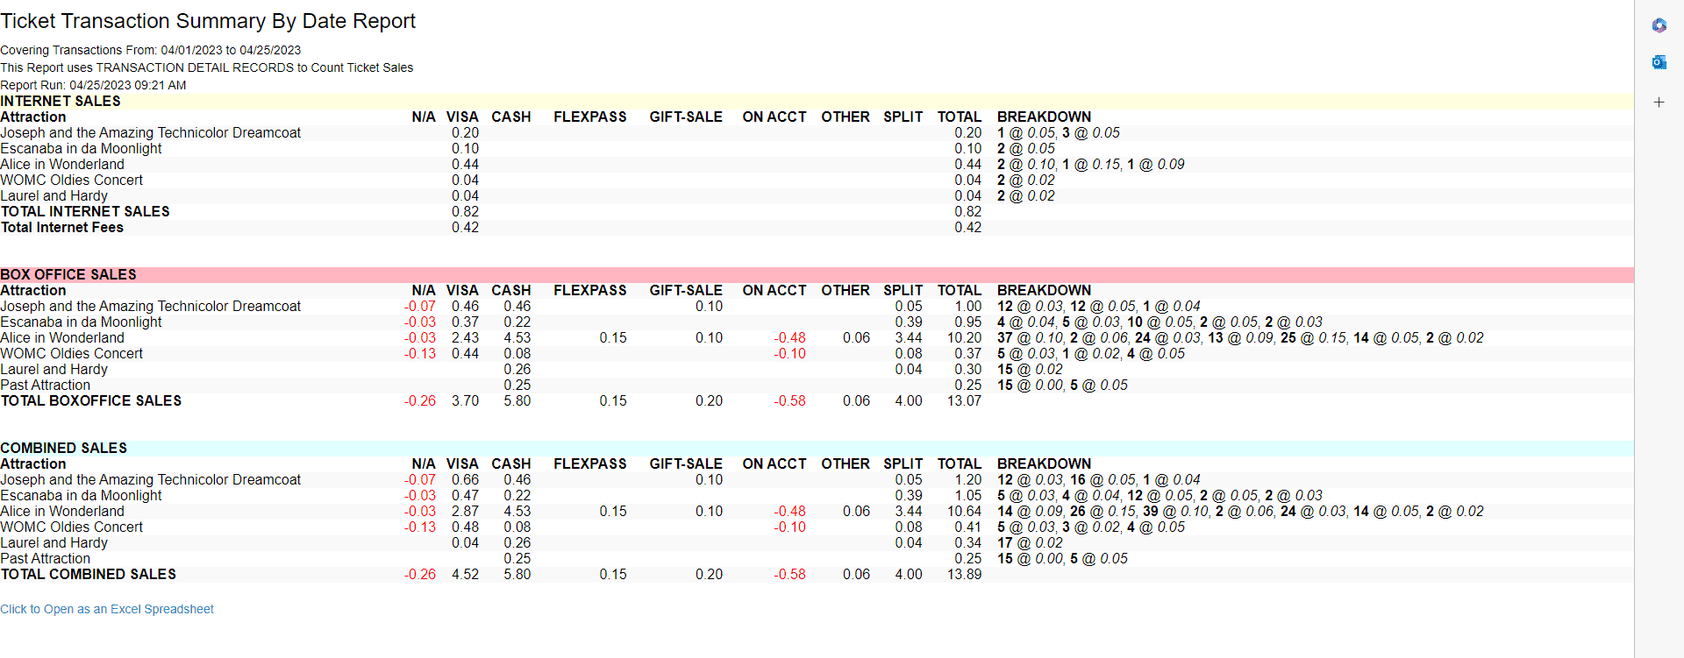1684x658 pixels.
Task: Click the TOTAL BOXOFFICE SALES row label
Action: (91, 401)
